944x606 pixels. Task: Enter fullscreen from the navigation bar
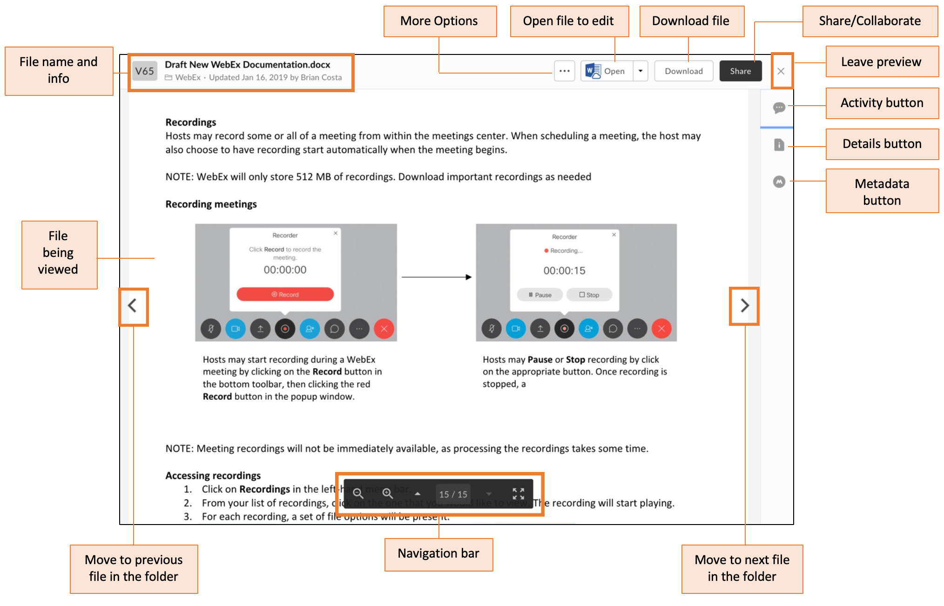(x=518, y=493)
